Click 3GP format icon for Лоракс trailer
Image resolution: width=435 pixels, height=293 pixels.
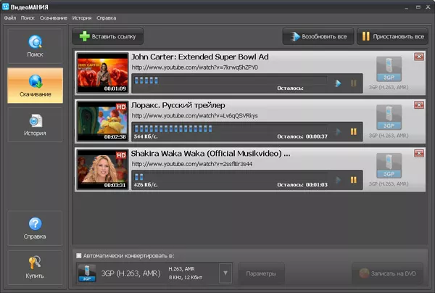point(389,117)
